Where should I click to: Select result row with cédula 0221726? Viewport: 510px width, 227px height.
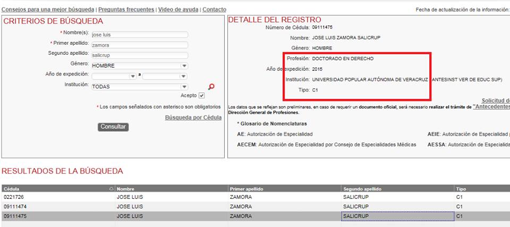(x=57, y=197)
